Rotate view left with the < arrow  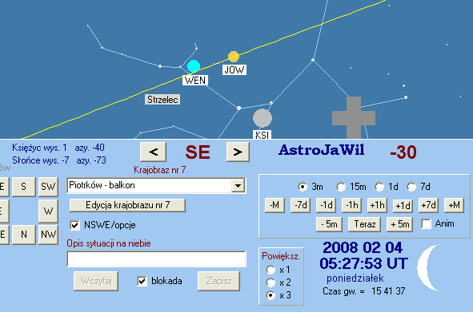pos(153,152)
